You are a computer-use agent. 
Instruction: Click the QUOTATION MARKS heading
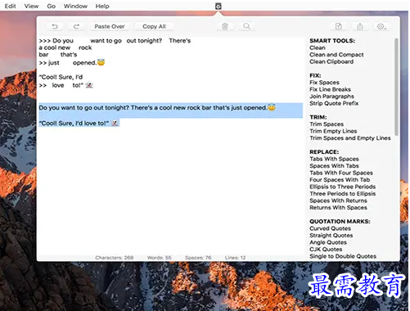(340, 222)
